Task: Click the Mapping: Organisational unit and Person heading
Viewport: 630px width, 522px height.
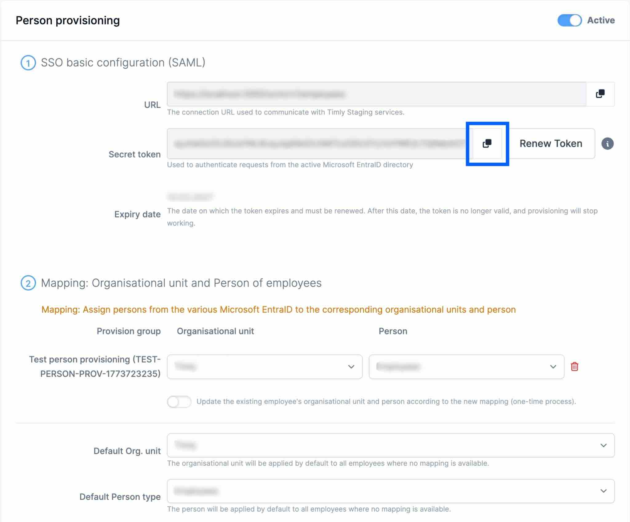Action: (x=181, y=283)
